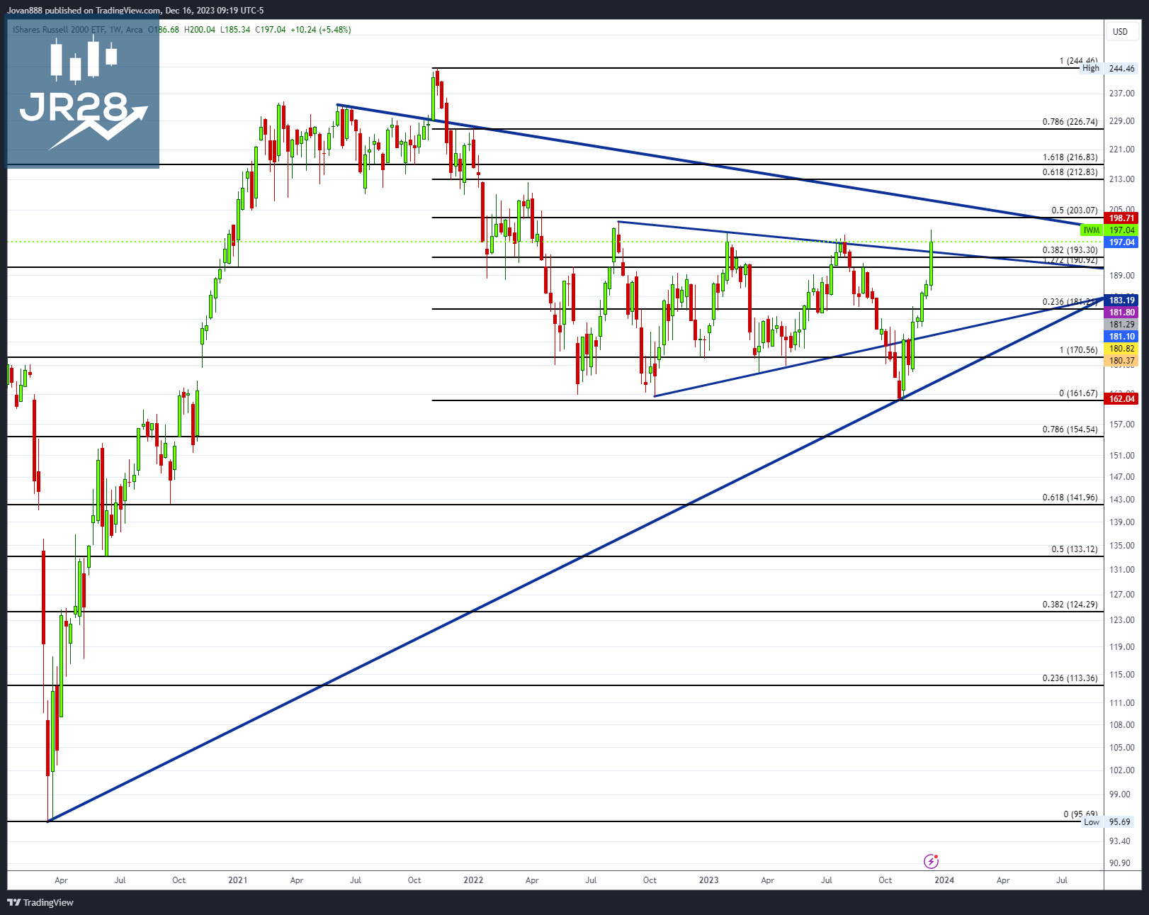Click the 151.00 price axis value
1149x915 pixels.
tap(1122, 456)
